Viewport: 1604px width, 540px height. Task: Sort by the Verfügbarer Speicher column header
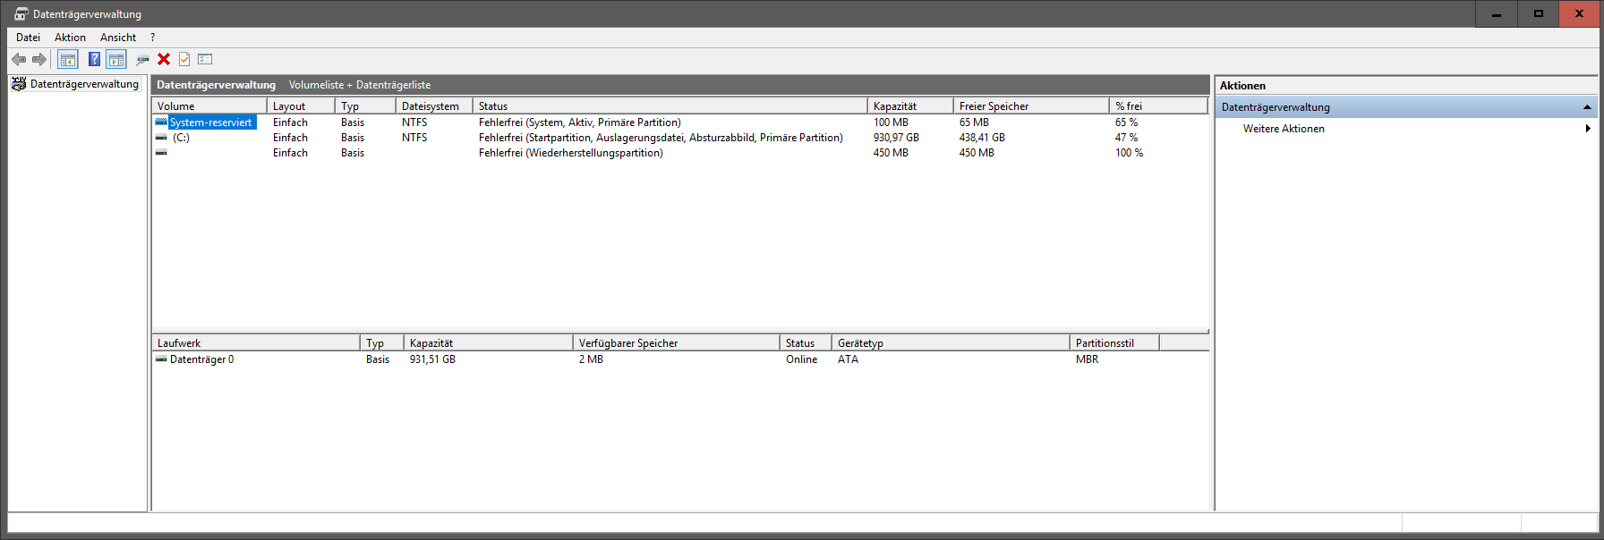(677, 342)
